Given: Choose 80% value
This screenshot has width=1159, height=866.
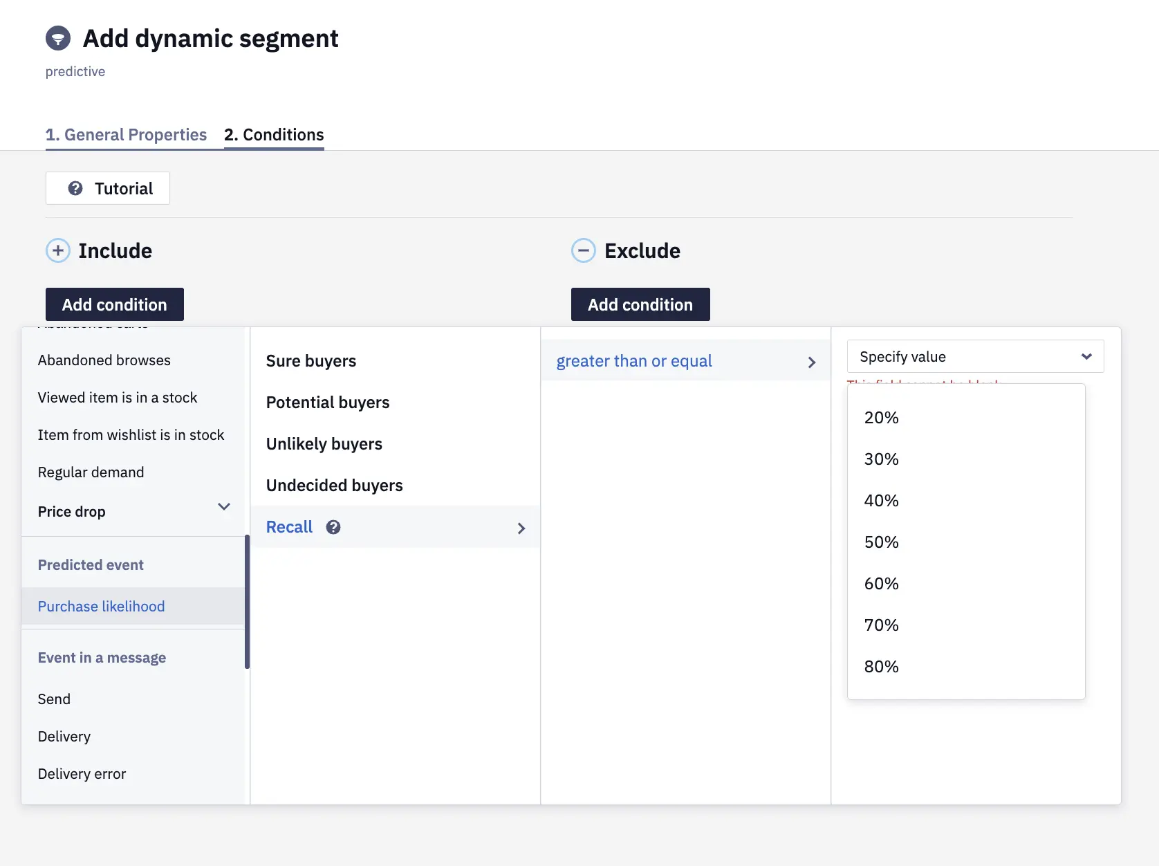Looking at the screenshot, I should pyautogui.click(x=882, y=667).
